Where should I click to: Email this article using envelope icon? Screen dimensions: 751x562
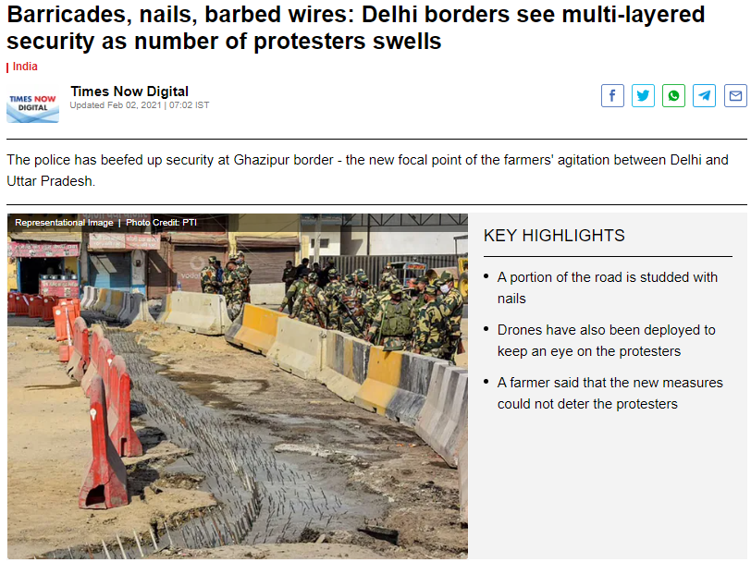(735, 96)
